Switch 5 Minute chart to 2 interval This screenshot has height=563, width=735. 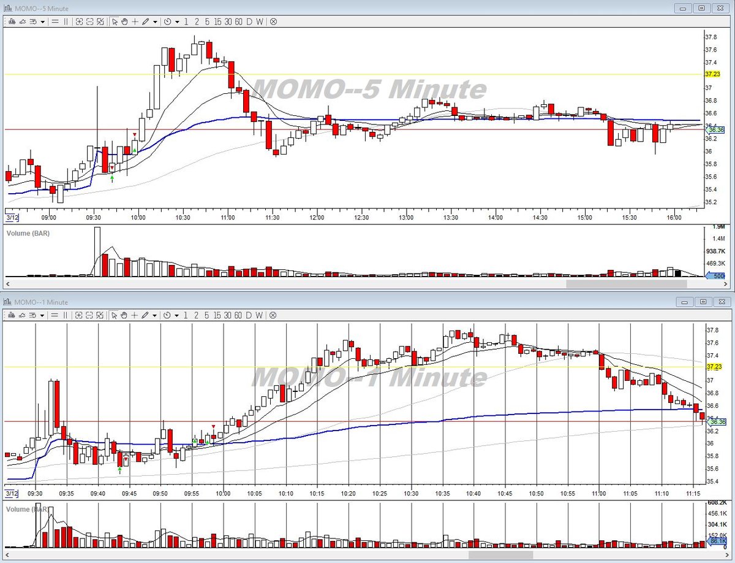click(197, 21)
